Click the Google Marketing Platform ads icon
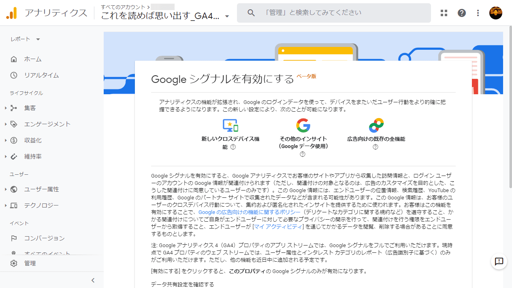Image resolution: width=512 pixels, height=288 pixels. [376, 125]
